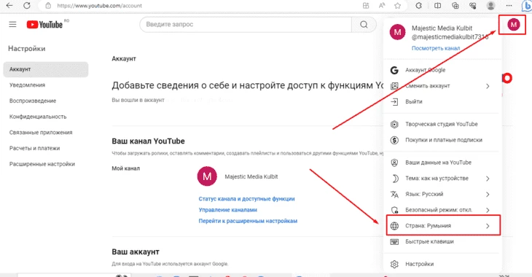
Task: Click the search magnifier button
Action: [x=364, y=25]
